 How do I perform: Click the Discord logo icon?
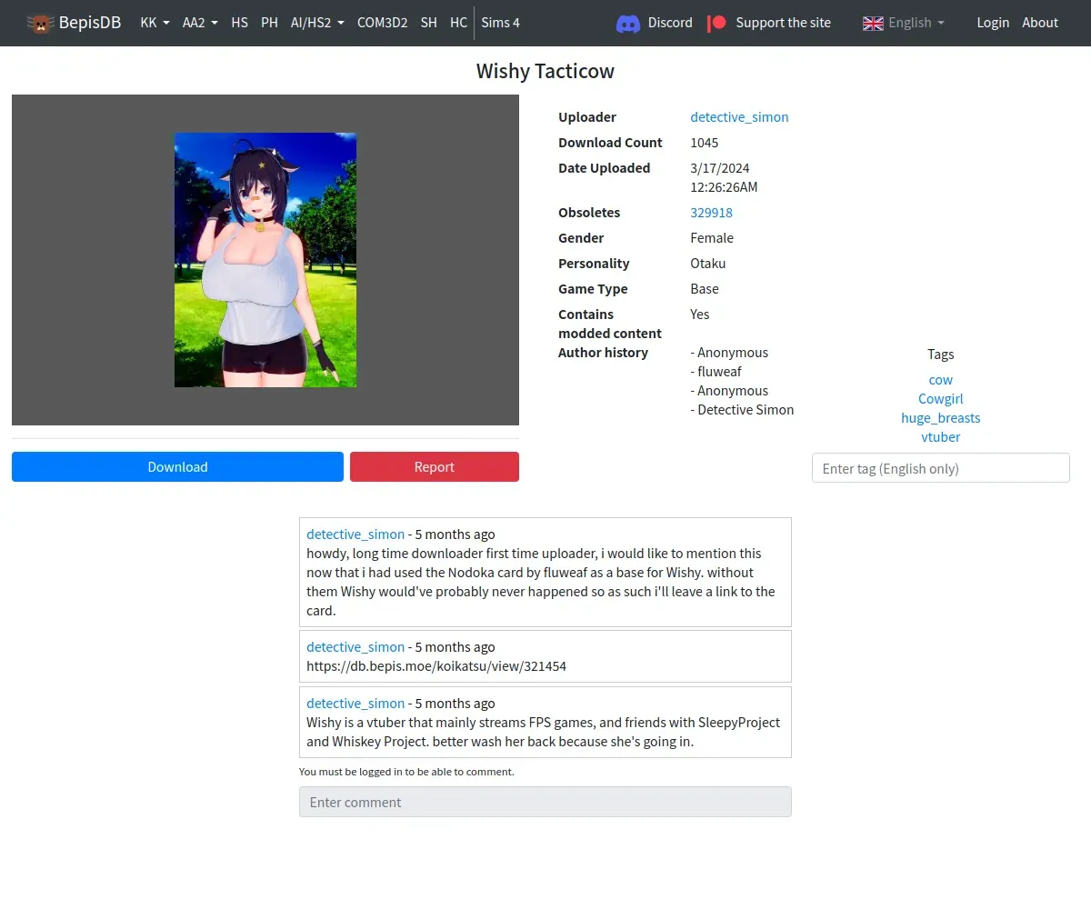(628, 23)
